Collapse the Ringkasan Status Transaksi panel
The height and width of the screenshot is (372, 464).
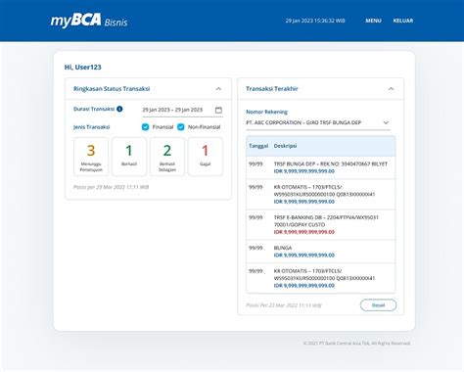tap(218, 89)
